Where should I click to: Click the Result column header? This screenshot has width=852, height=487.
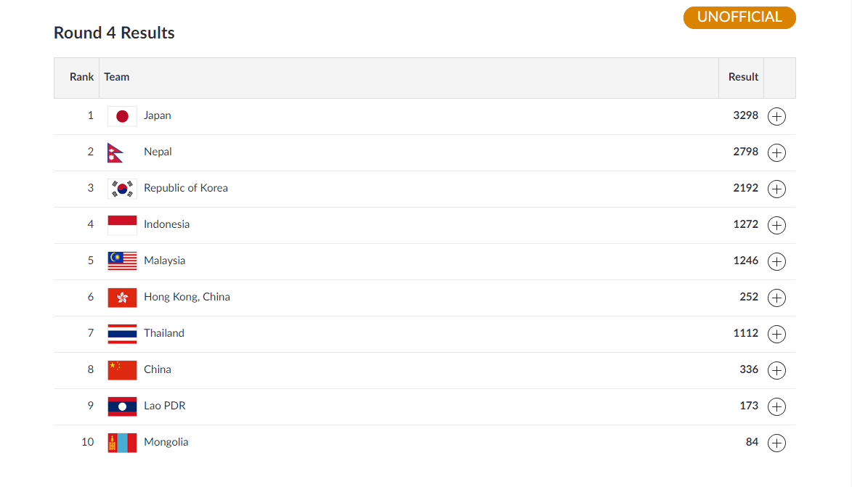pyautogui.click(x=743, y=77)
